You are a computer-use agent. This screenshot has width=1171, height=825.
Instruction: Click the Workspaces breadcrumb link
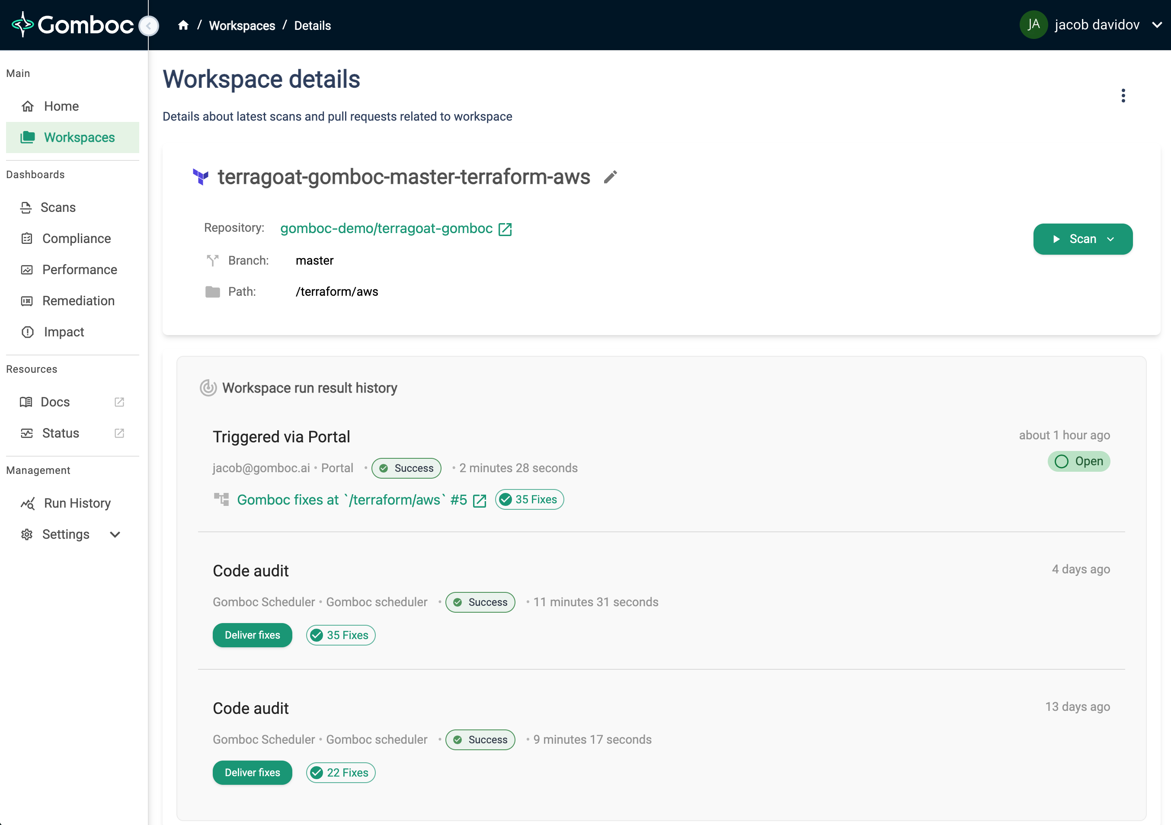(242, 26)
